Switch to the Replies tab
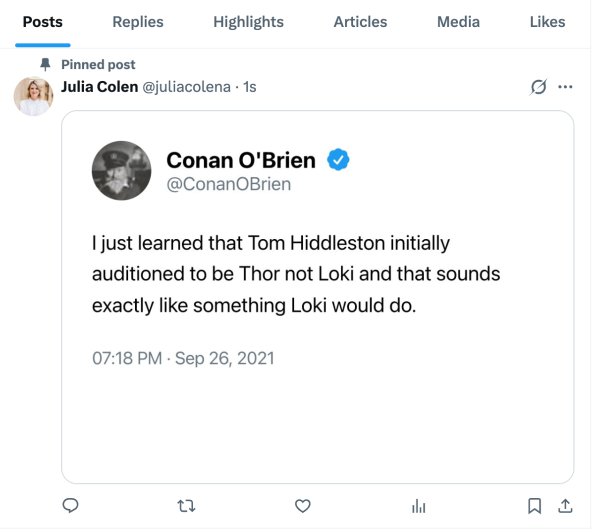The image size is (595, 529). coord(138,22)
